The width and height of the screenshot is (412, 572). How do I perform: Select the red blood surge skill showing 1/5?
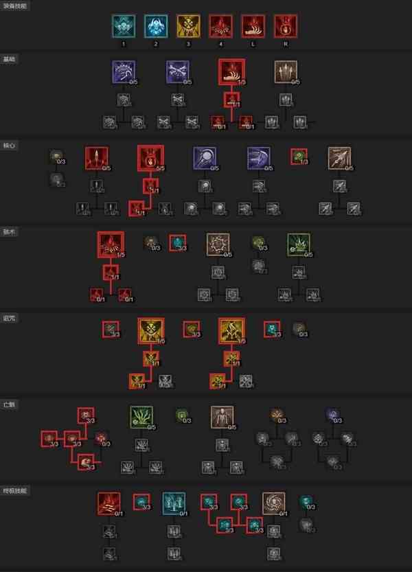point(111,244)
